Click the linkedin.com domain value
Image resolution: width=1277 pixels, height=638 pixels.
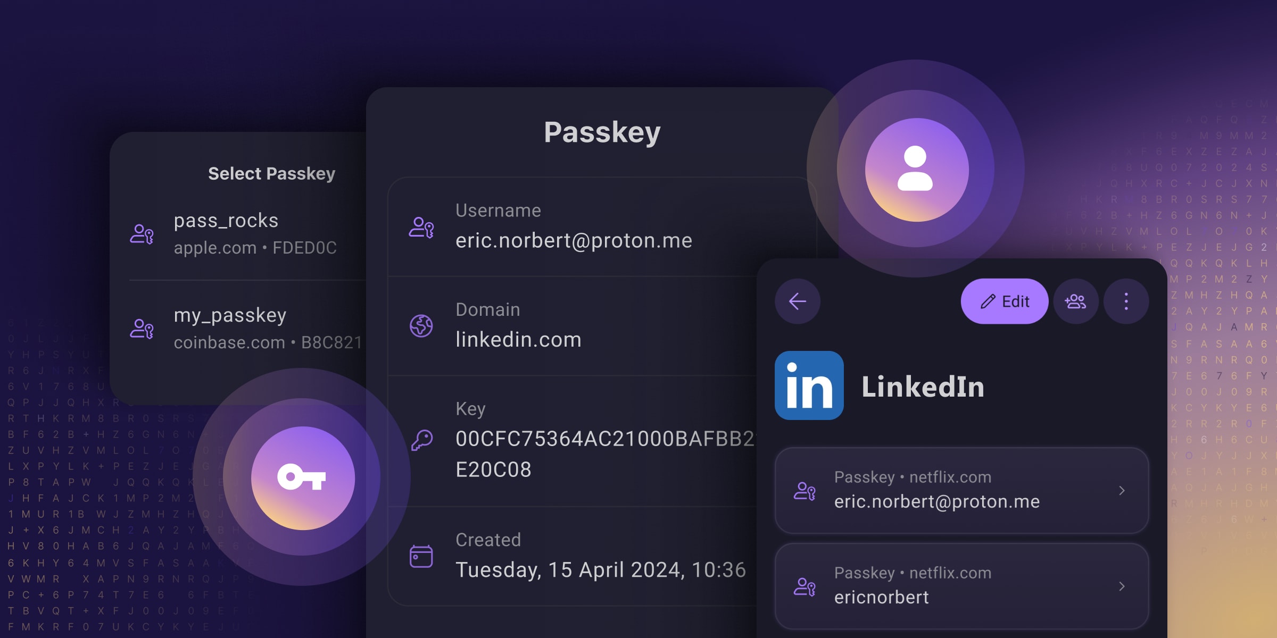[518, 340]
